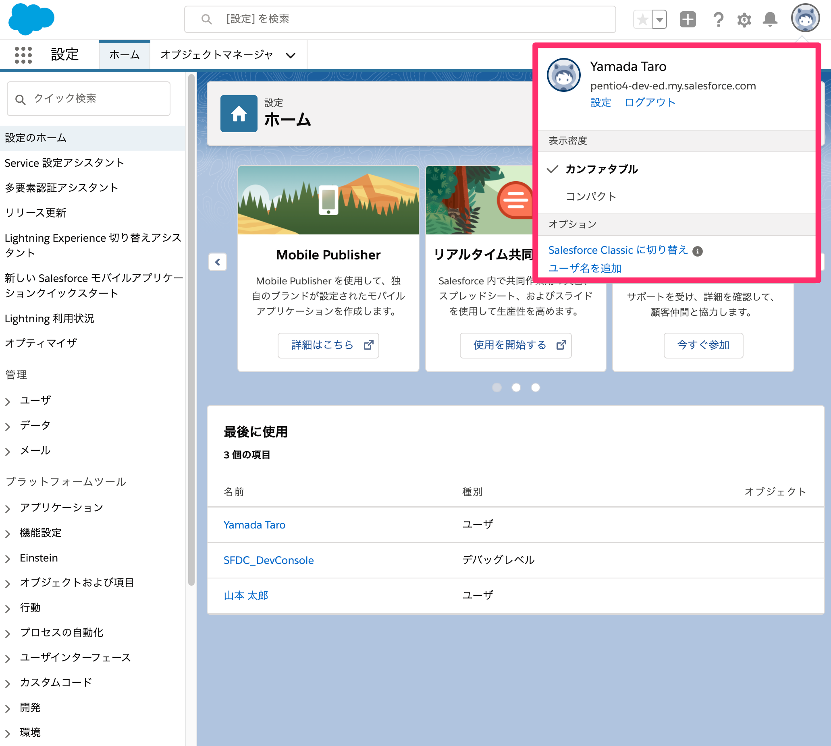Click the クイック検索 input field
The width and height of the screenshot is (831, 746).
89,99
